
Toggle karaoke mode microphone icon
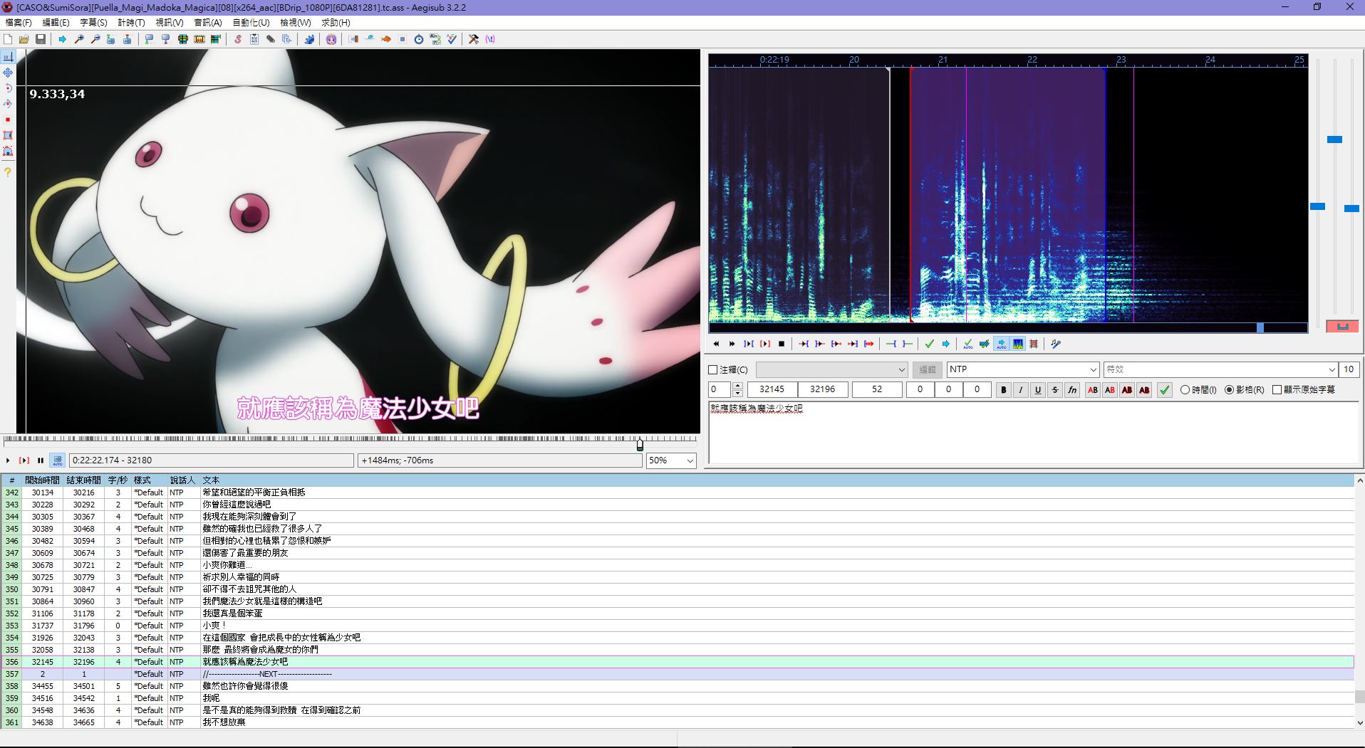coord(1056,344)
